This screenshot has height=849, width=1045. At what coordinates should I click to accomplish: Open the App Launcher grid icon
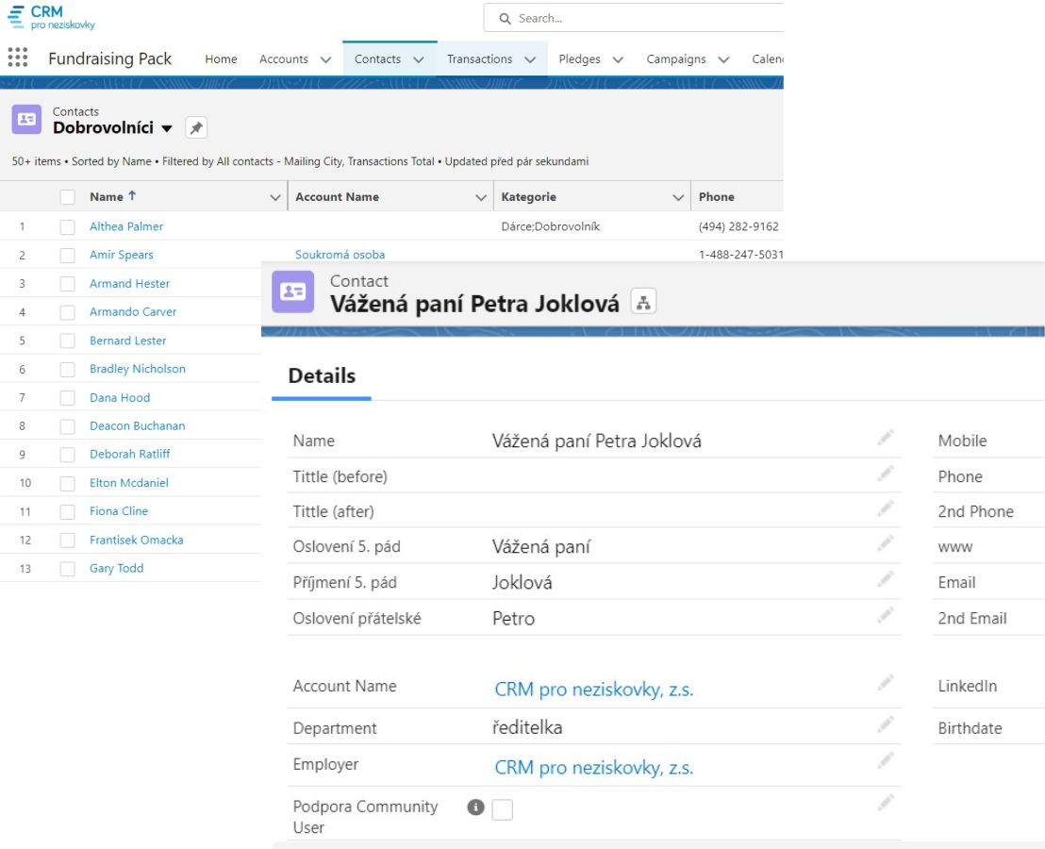(x=17, y=58)
